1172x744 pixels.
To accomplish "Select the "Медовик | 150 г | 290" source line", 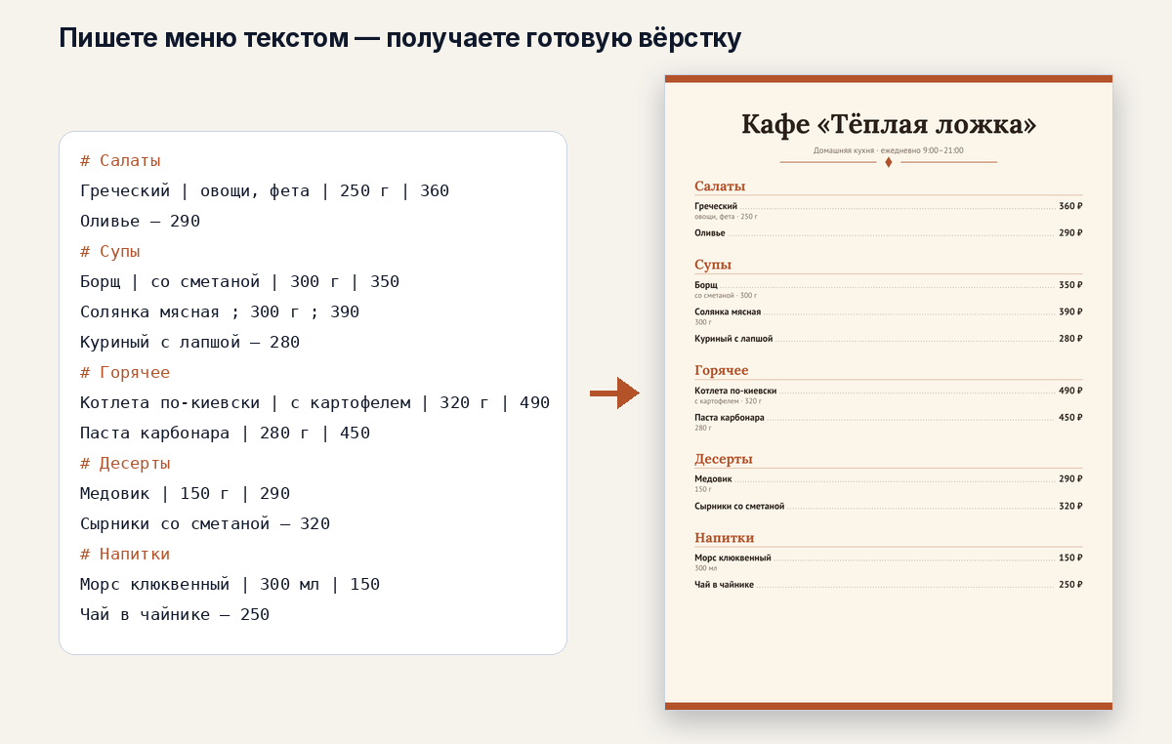I will (x=185, y=493).
